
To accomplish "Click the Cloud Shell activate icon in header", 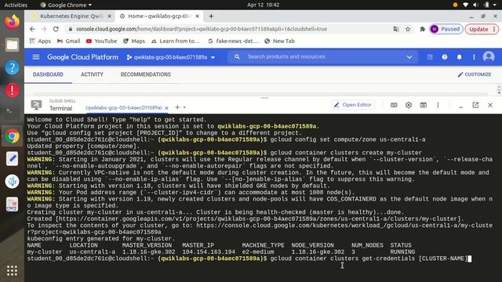I will click(x=430, y=57).
